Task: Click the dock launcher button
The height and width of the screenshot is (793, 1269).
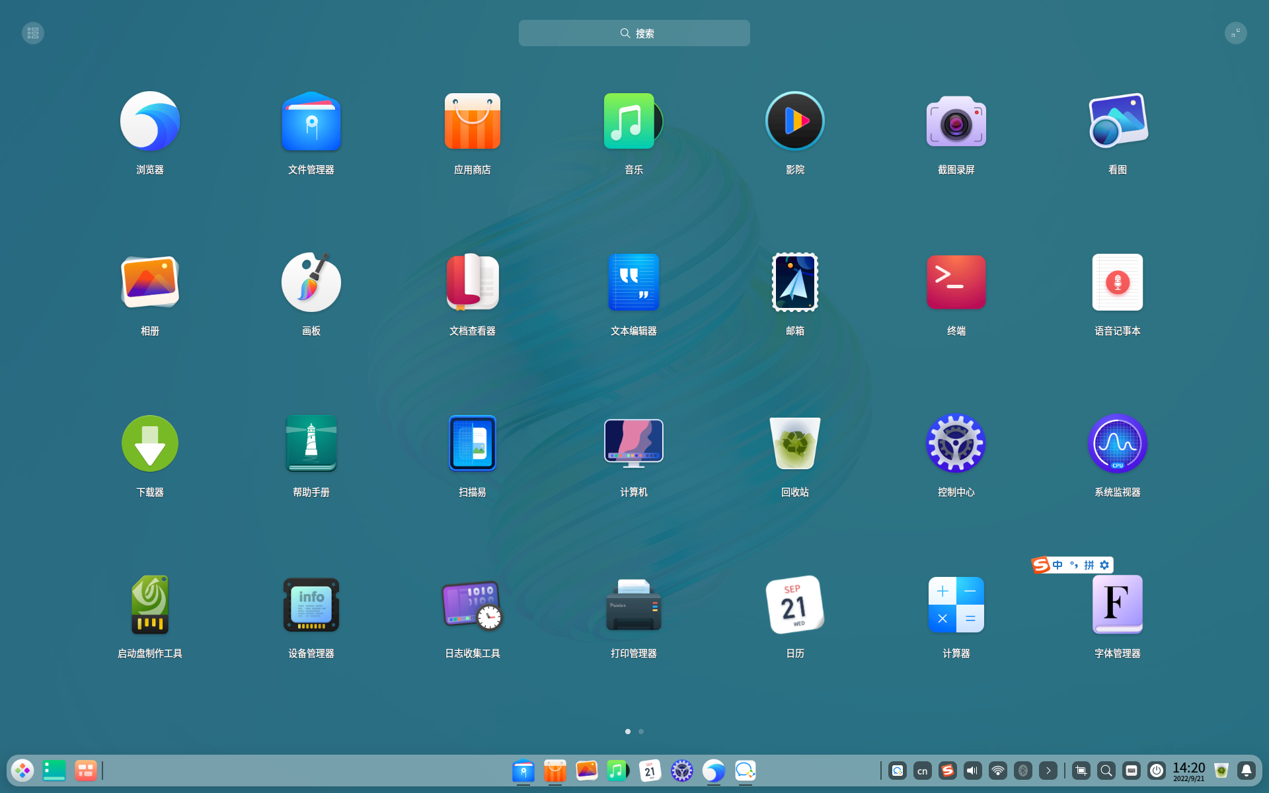Action: click(x=23, y=771)
